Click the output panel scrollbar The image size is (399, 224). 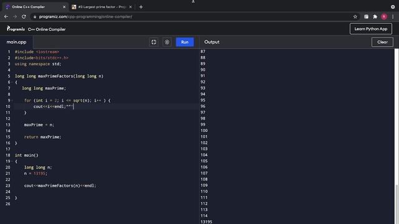pos(397,203)
